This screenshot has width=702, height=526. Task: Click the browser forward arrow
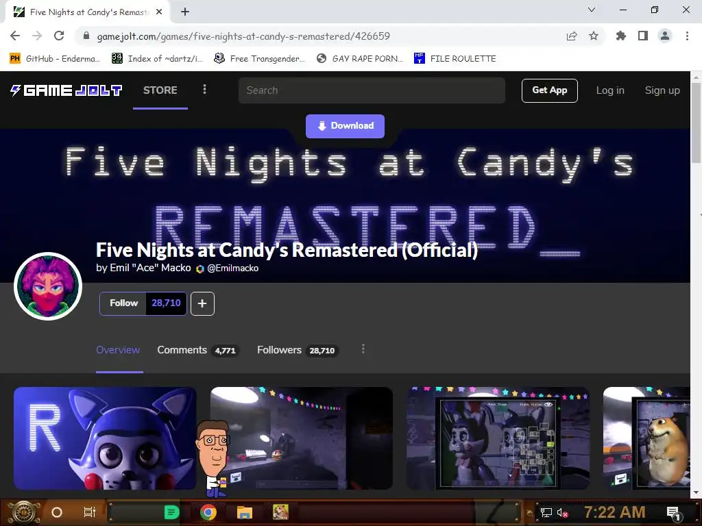point(37,36)
